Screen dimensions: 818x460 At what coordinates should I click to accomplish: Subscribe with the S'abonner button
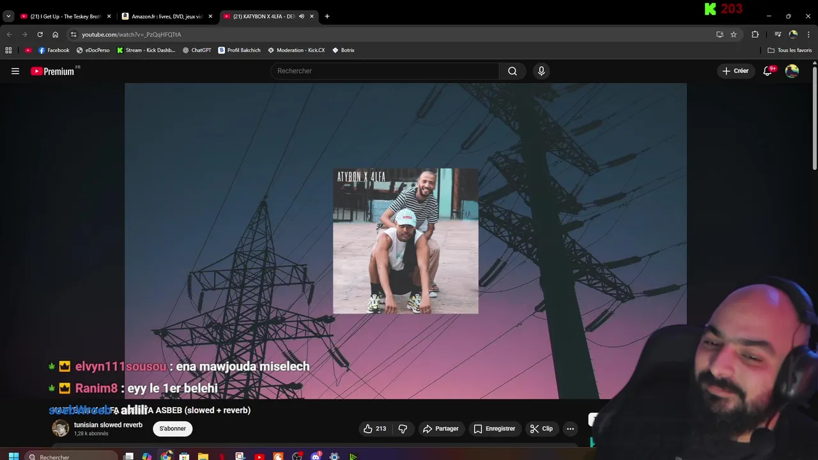[x=173, y=429]
